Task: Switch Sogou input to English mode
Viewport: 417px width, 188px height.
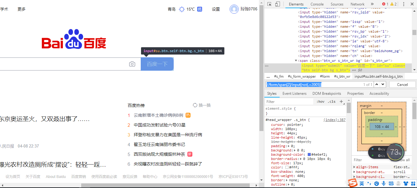Action: [362, 183]
